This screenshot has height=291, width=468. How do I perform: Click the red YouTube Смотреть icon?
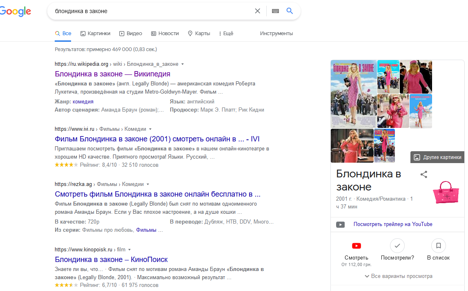[357, 246]
